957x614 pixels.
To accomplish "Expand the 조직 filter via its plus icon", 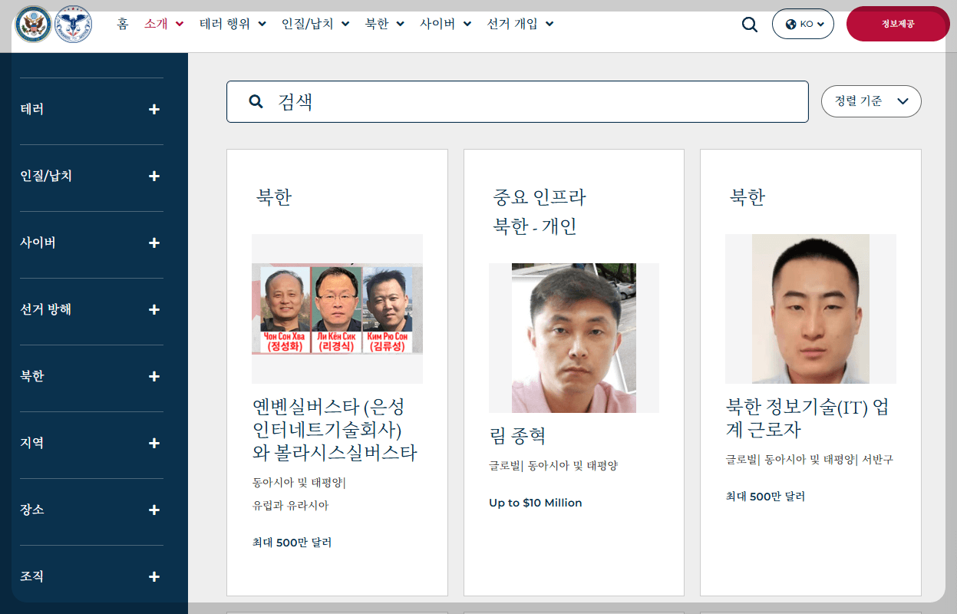I will pos(153,576).
